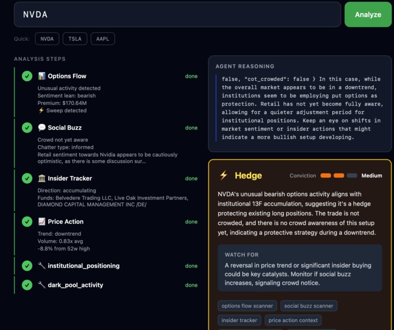Click the wrench icon beside dark_pool_activity
394x330 pixels.
pos(41,285)
